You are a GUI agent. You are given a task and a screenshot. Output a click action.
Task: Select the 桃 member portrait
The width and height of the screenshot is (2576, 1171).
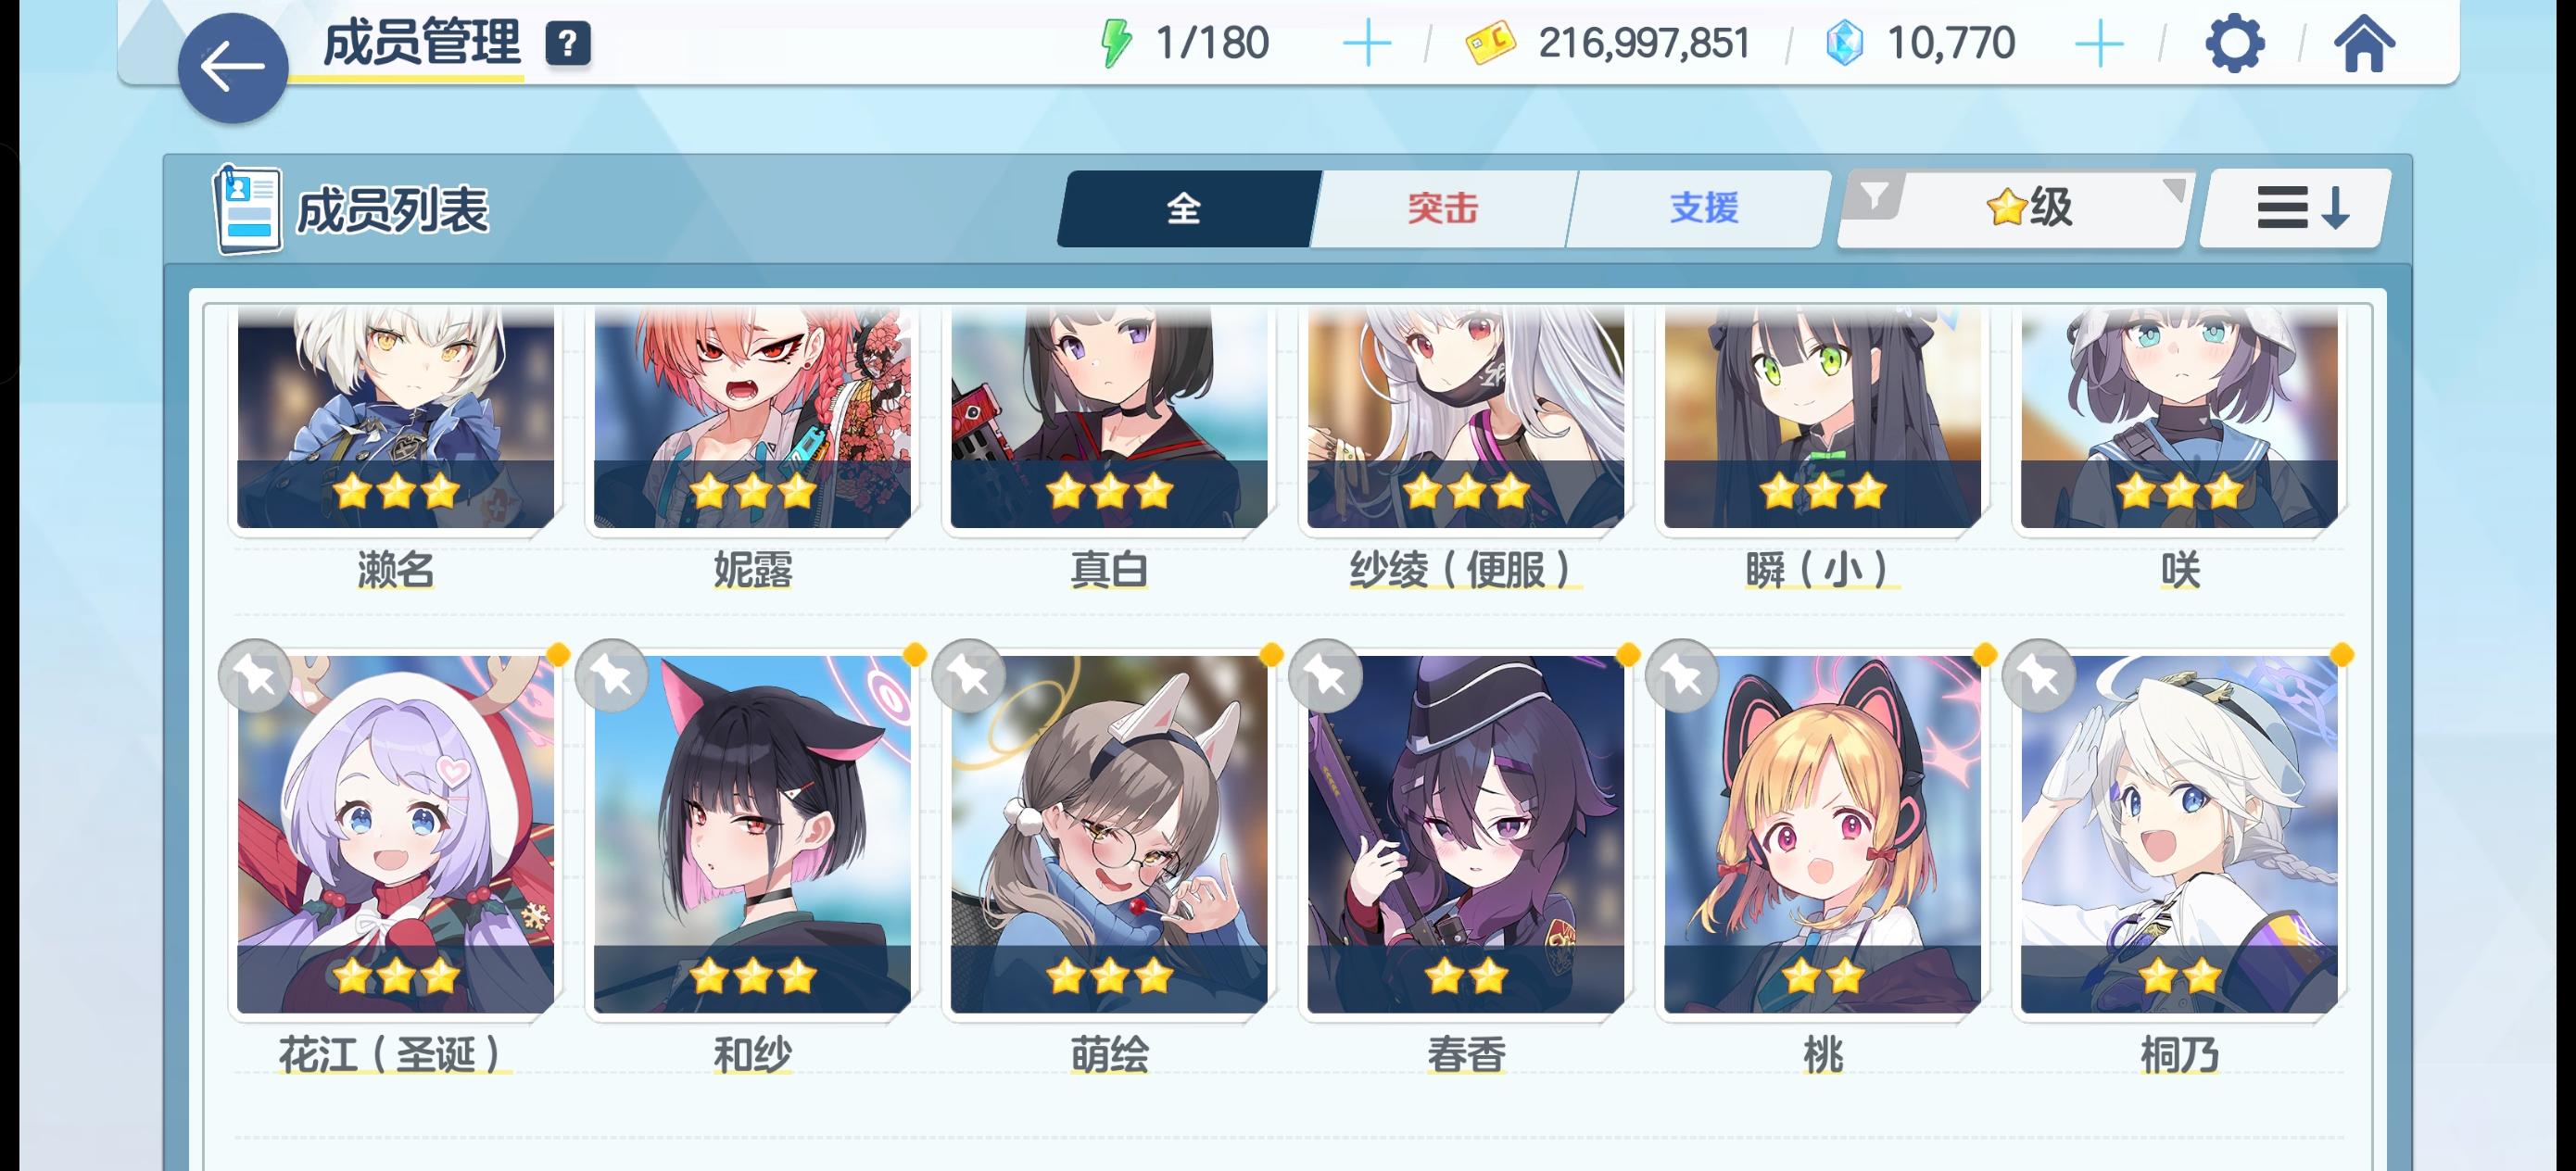1822,834
